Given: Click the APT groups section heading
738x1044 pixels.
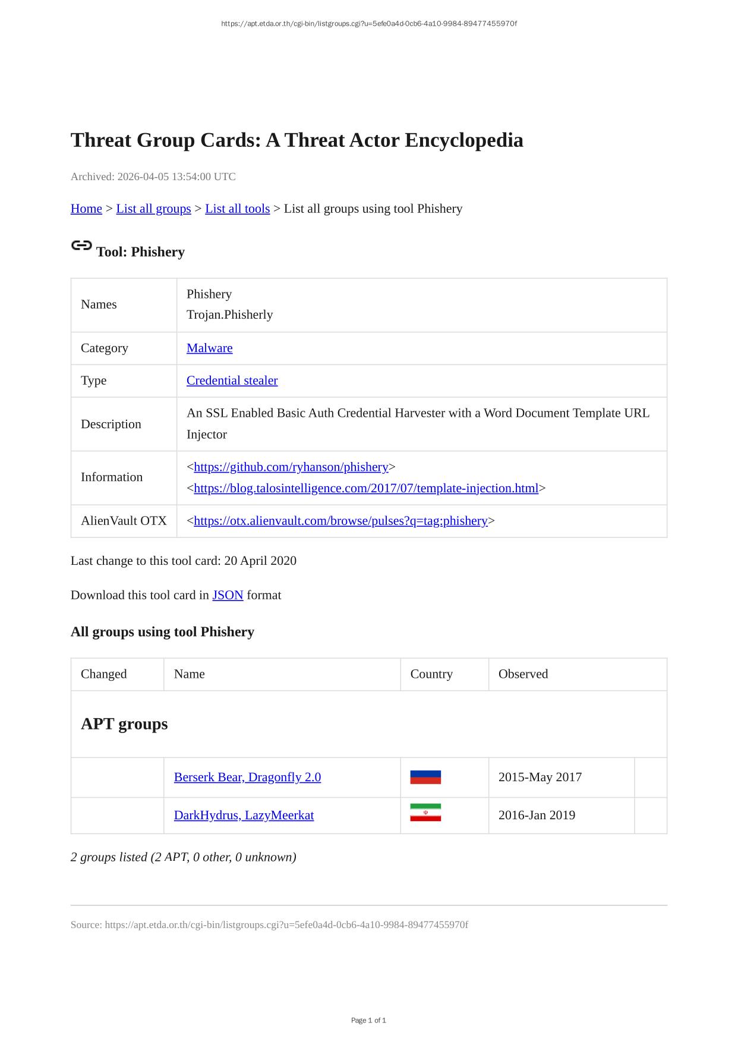Looking at the screenshot, I should [124, 724].
